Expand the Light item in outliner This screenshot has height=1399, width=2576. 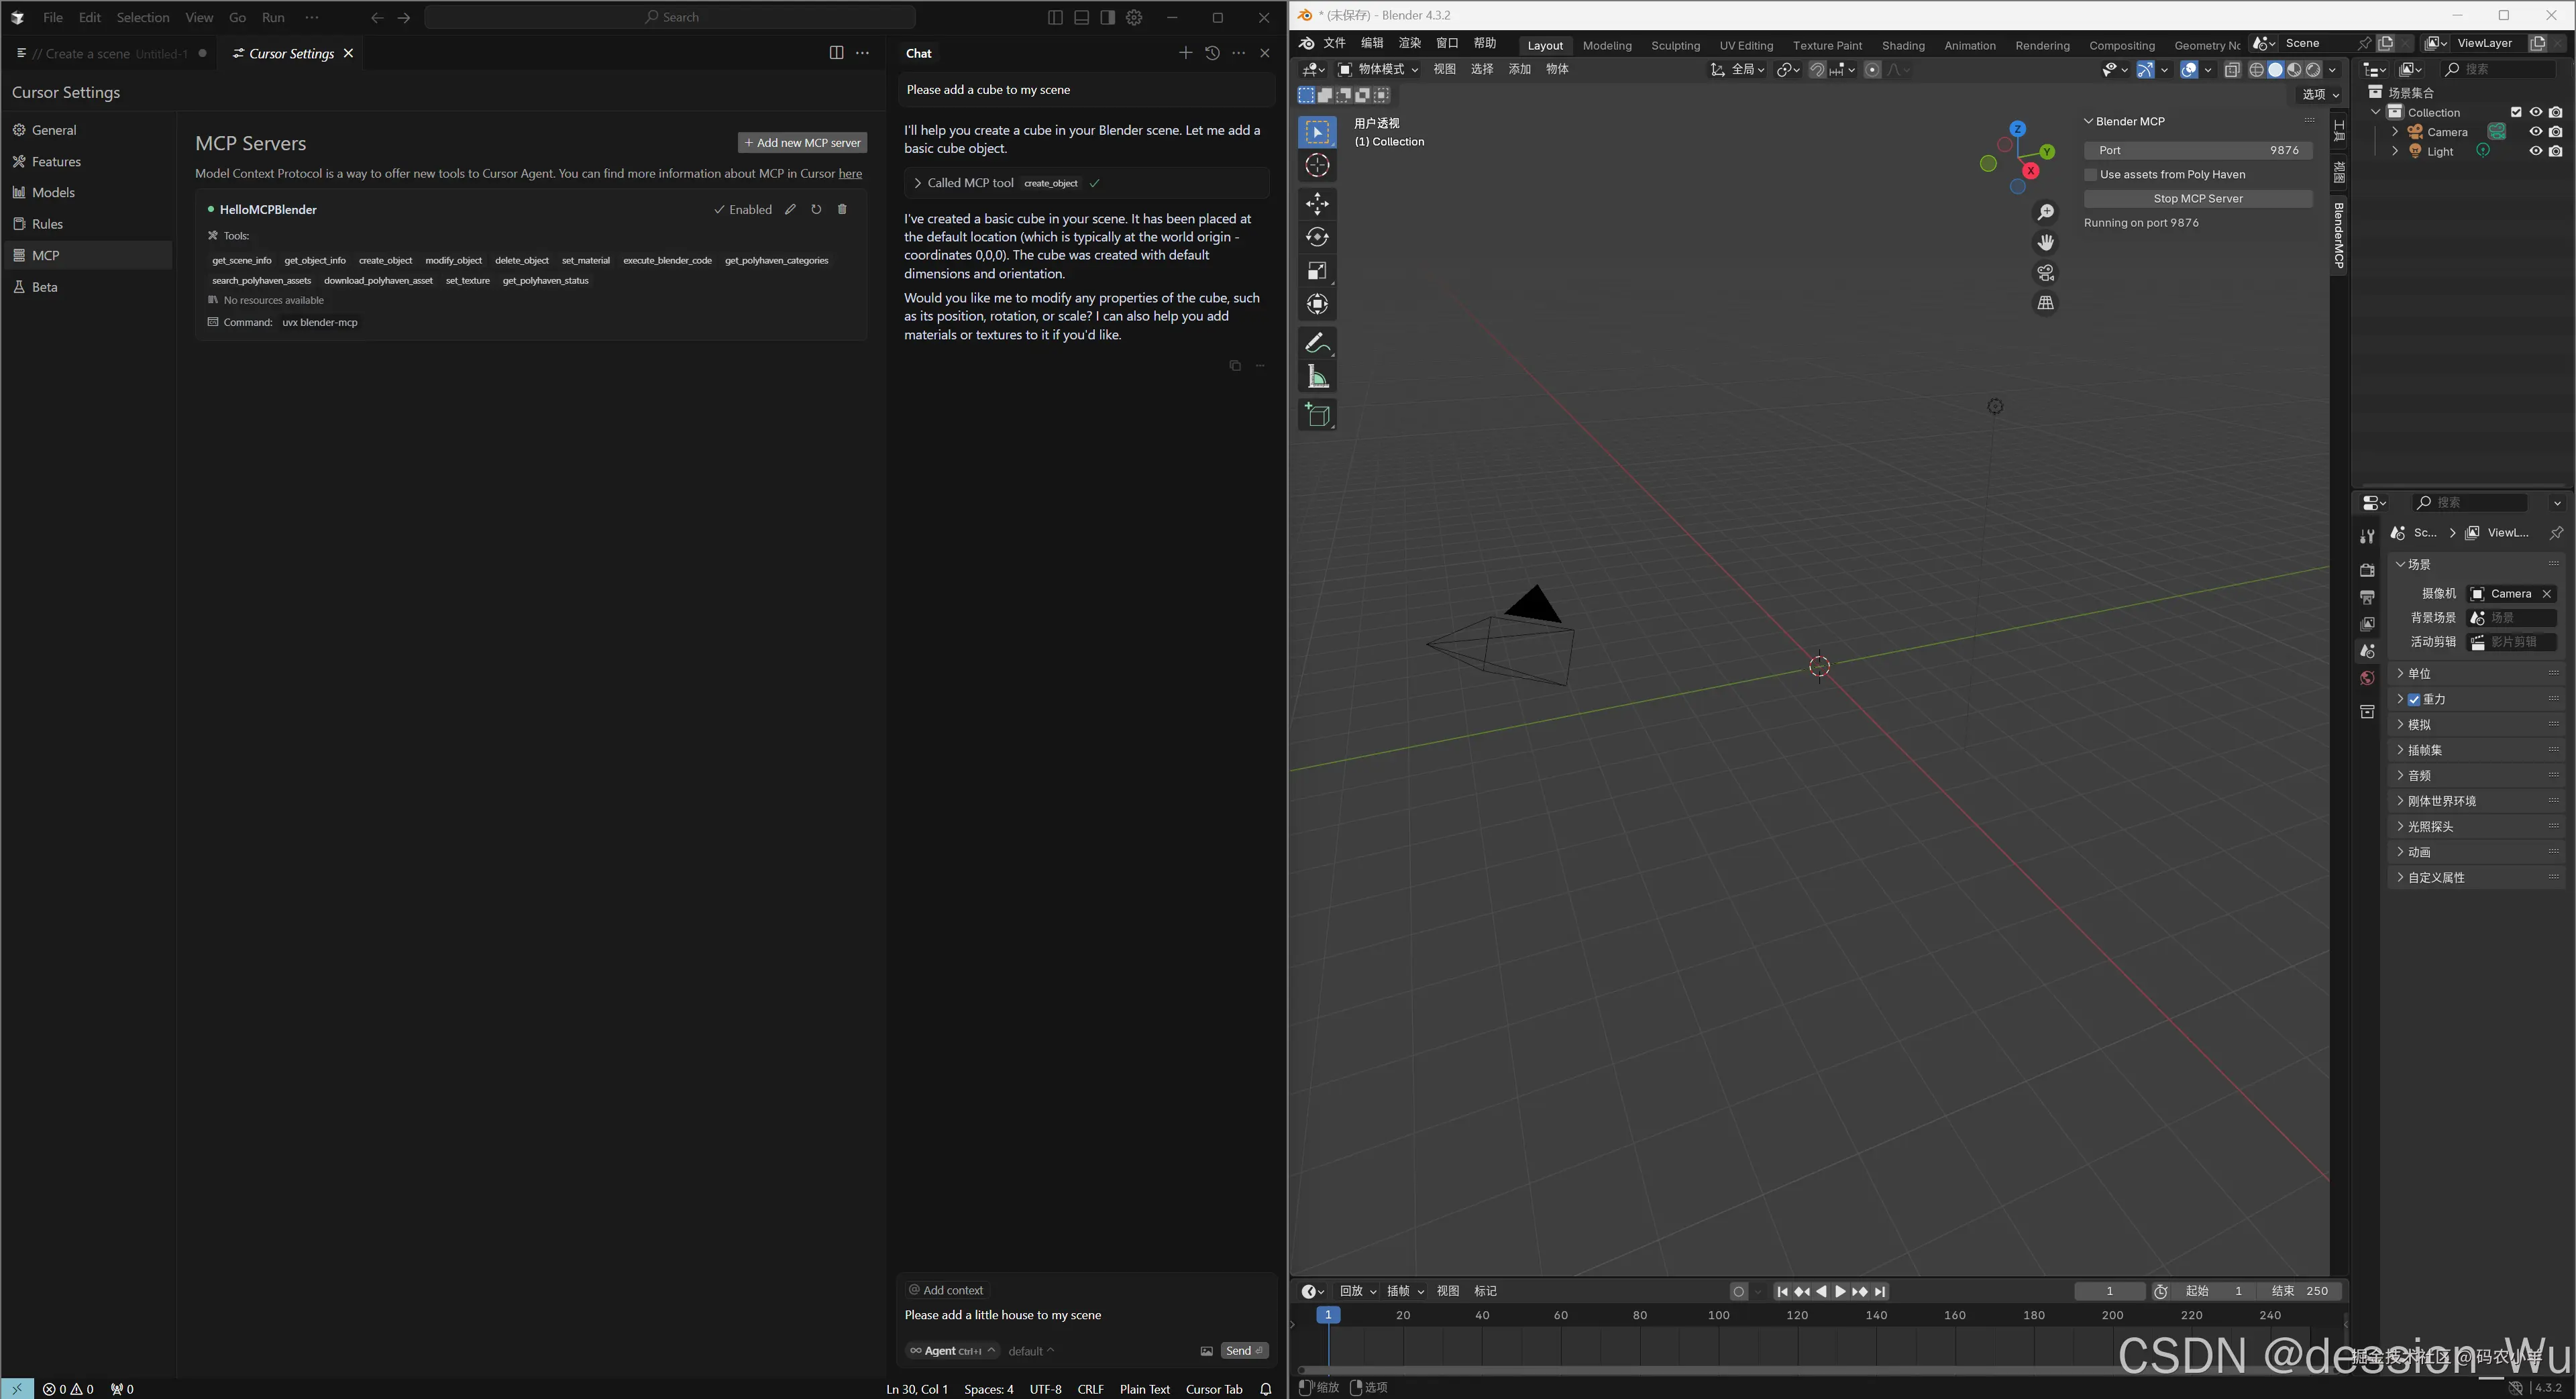click(x=2395, y=152)
